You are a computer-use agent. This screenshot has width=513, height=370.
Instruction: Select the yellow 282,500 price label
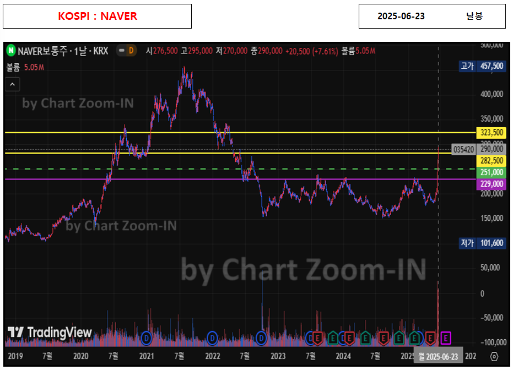tap(492, 160)
